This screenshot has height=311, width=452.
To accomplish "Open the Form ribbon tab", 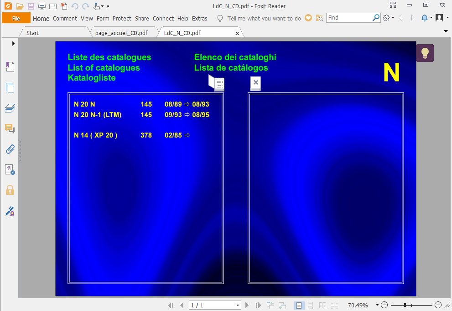I will click(x=103, y=18).
